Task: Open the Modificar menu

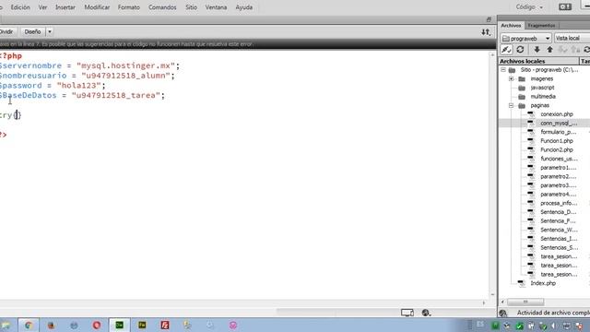Action: click(x=97, y=7)
